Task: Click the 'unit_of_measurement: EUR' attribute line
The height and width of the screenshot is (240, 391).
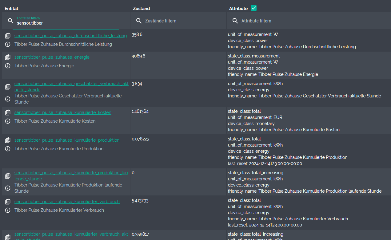Action: (255, 117)
